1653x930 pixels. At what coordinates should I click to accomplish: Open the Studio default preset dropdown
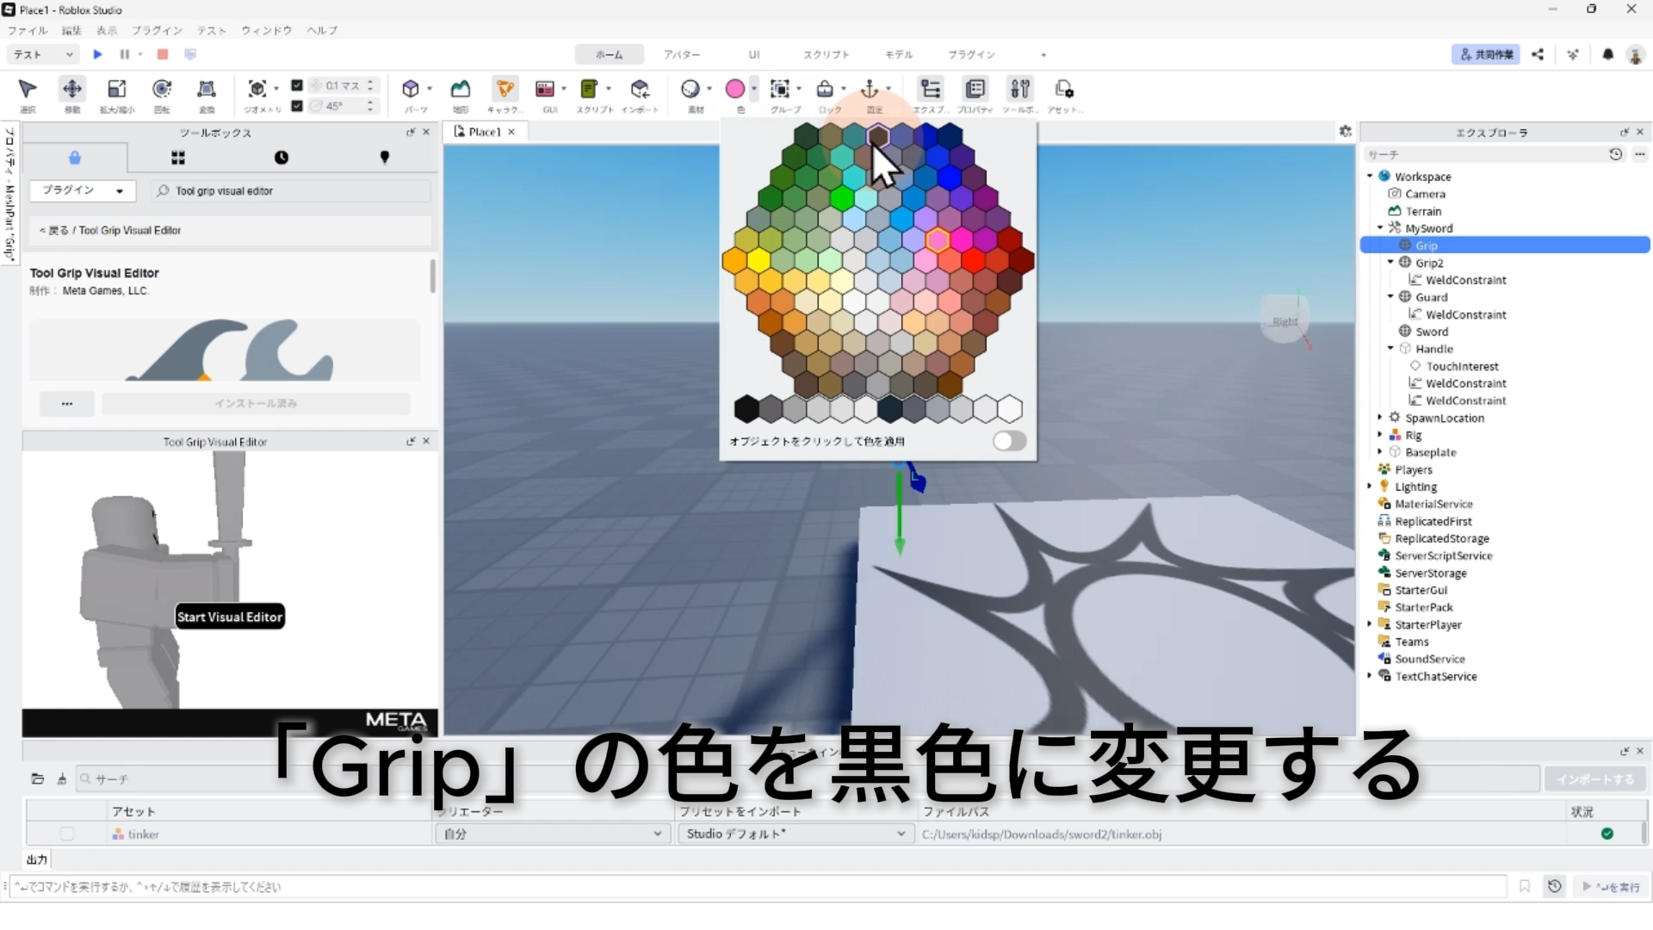tap(795, 834)
